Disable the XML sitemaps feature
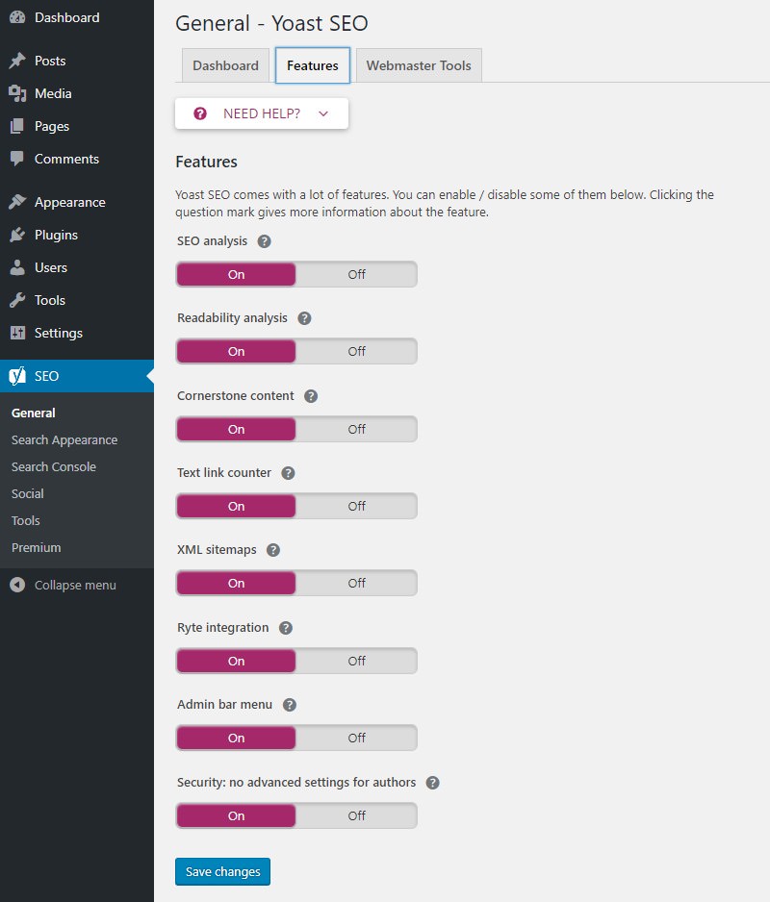Screen dimensions: 770x902 coord(356,583)
